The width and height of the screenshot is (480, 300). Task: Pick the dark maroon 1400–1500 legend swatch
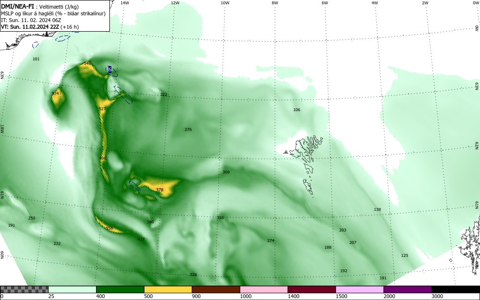(312, 289)
